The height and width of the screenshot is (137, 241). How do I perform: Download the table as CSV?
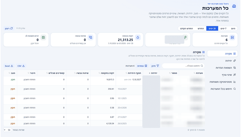pos(21,66)
